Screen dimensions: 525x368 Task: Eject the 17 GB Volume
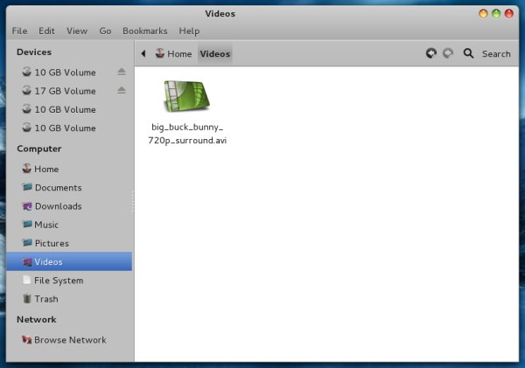(x=122, y=90)
